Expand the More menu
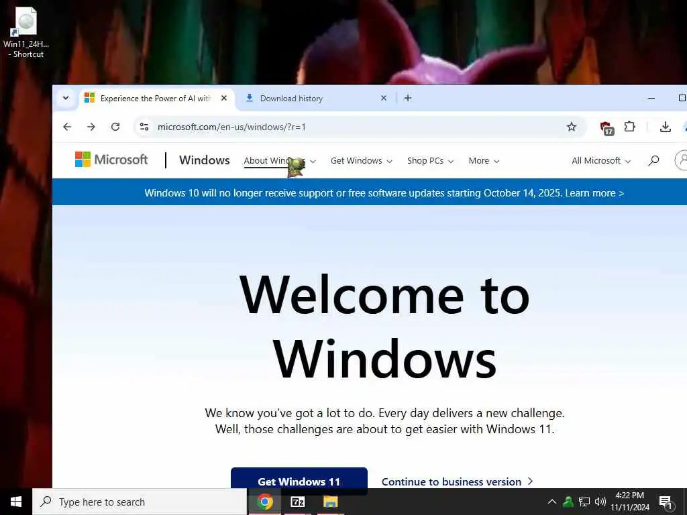 coord(484,161)
